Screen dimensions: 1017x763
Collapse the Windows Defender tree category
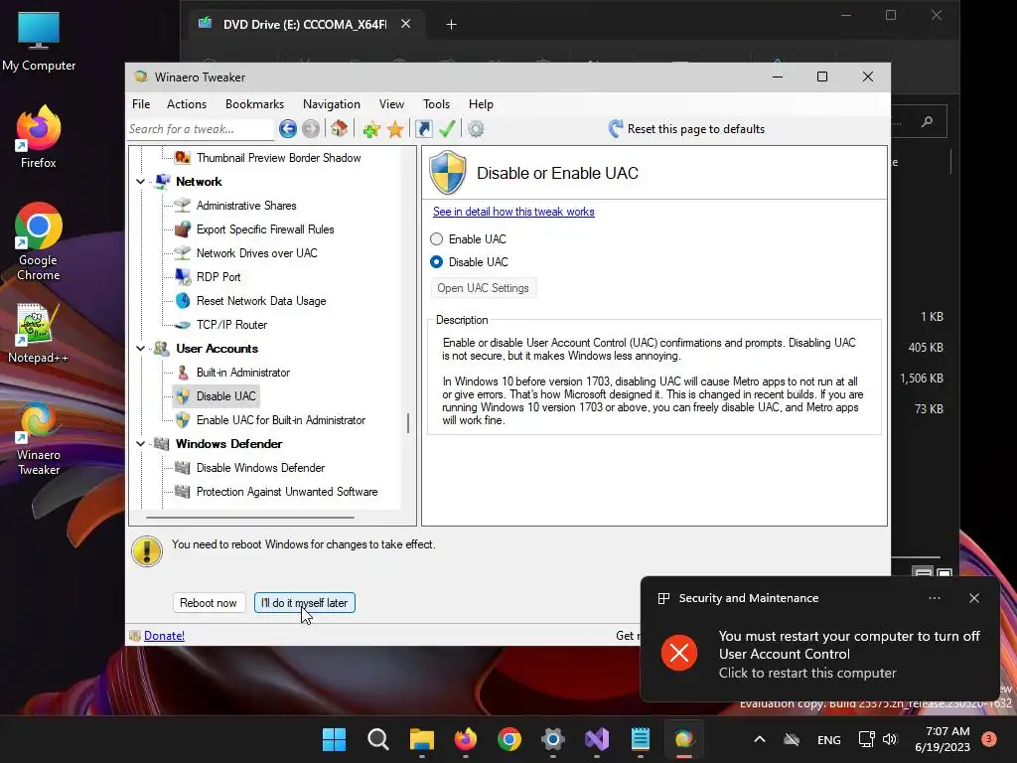(141, 444)
